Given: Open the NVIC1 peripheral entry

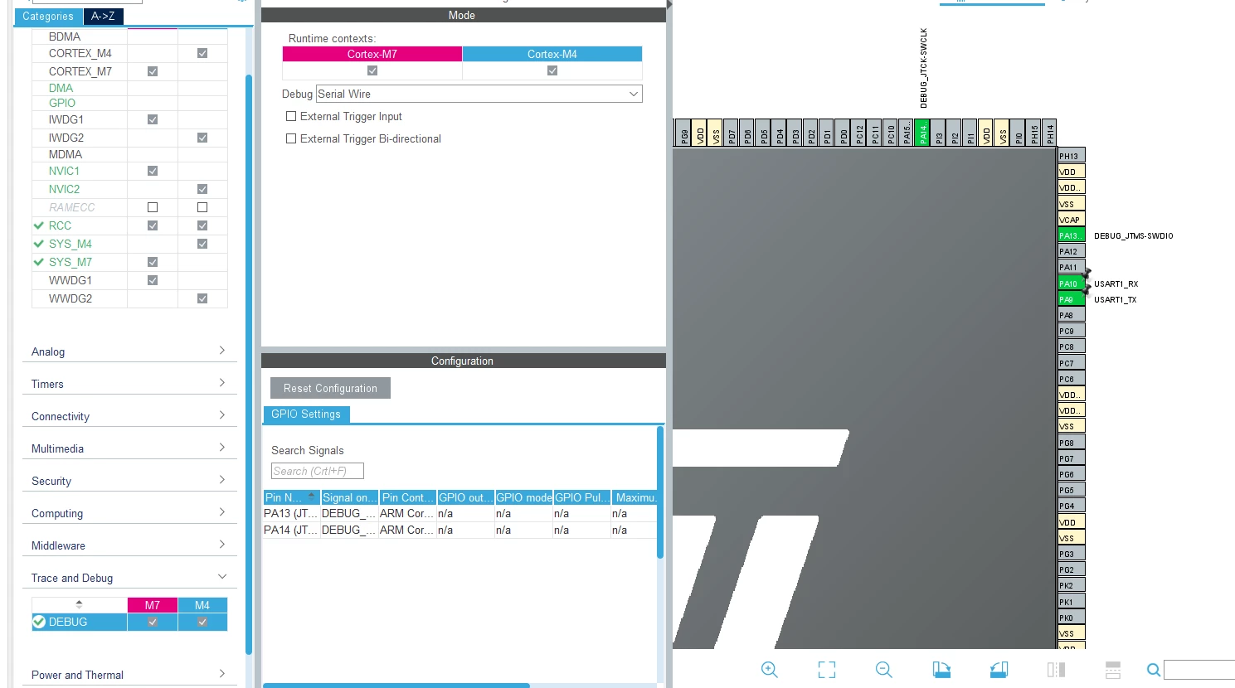Looking at the screenshot, I should pos(64,171).
